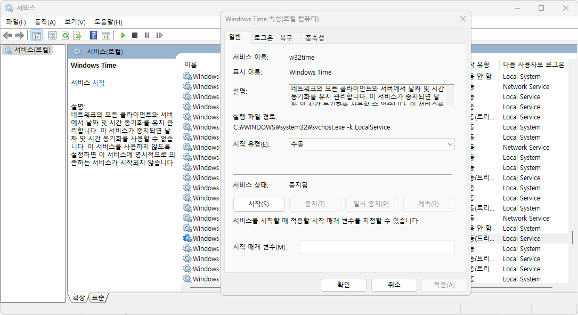Viewport: 578px width, 315px height.
Task: Open the 파일(F) menu
Action: [x=16, y=22]
